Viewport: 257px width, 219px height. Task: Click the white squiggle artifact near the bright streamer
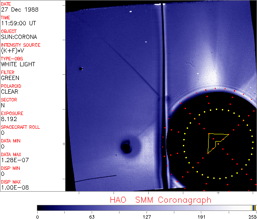click(x=190, y=65)
